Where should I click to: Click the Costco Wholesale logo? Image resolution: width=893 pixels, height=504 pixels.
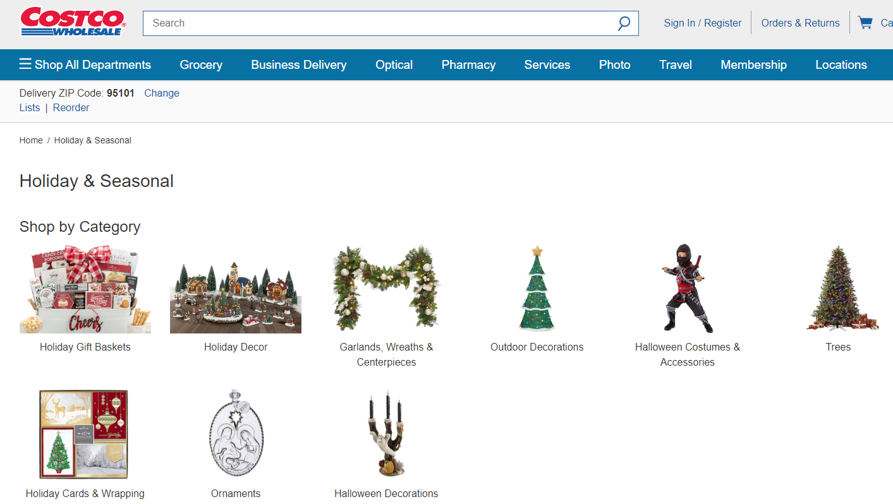click(73, 22)
